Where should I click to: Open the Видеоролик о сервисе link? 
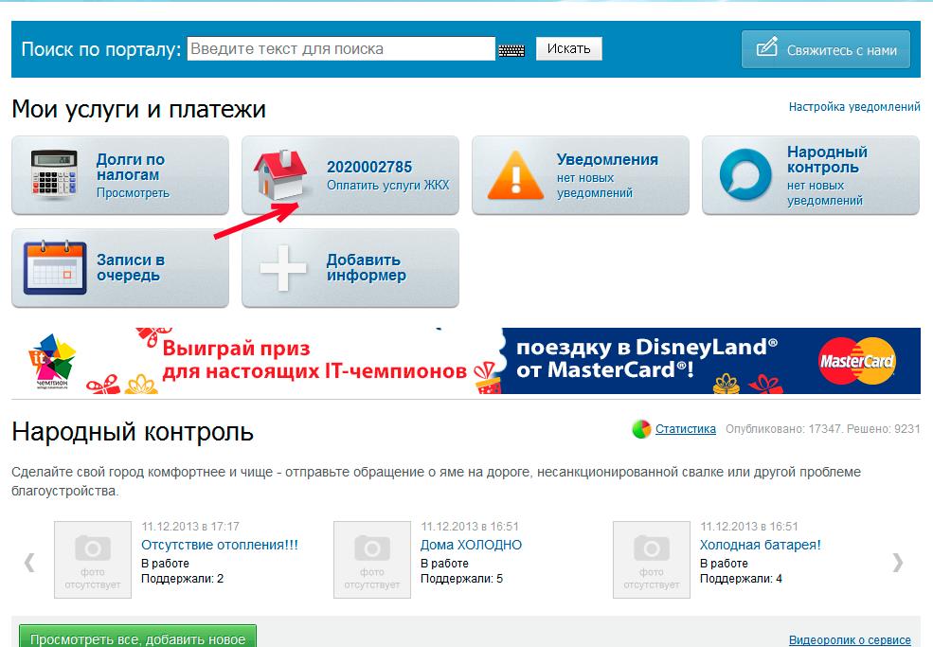850,640
